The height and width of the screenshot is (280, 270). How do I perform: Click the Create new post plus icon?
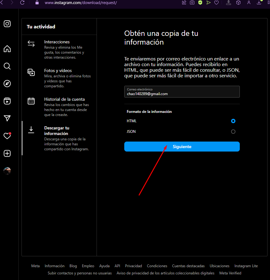pyautogui.click(x=7, y=153)
